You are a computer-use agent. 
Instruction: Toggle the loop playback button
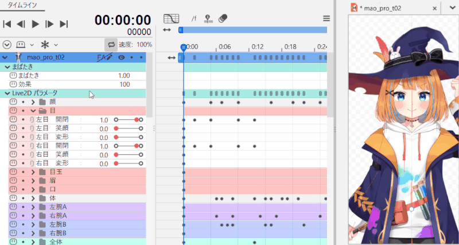111,44
